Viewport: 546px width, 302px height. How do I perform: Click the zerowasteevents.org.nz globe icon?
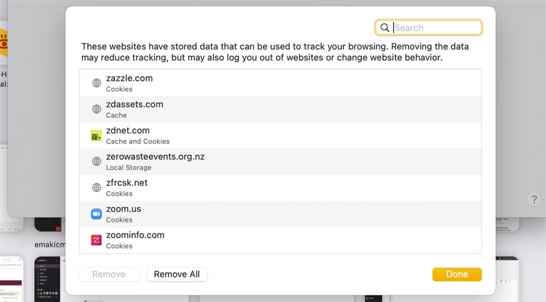(97, 162)
